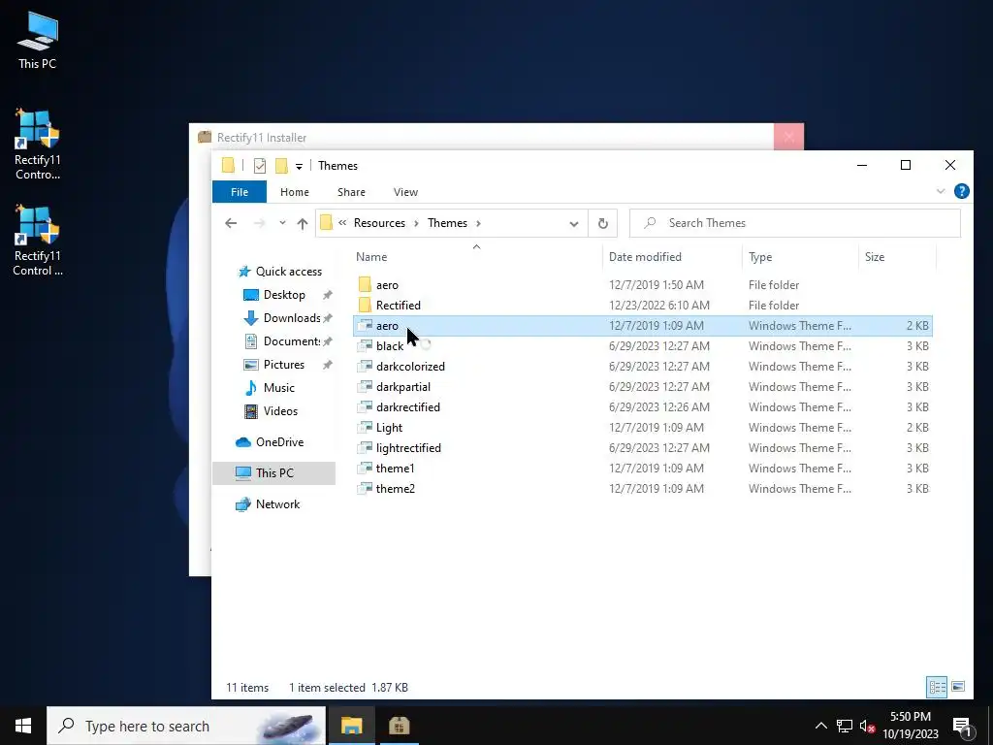Open File Explorer from the taskbar

click(x=351, y=726)
